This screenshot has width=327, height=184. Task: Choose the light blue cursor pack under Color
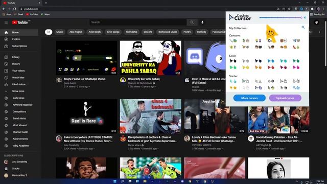pyautogui.click(x=271, y=61)
